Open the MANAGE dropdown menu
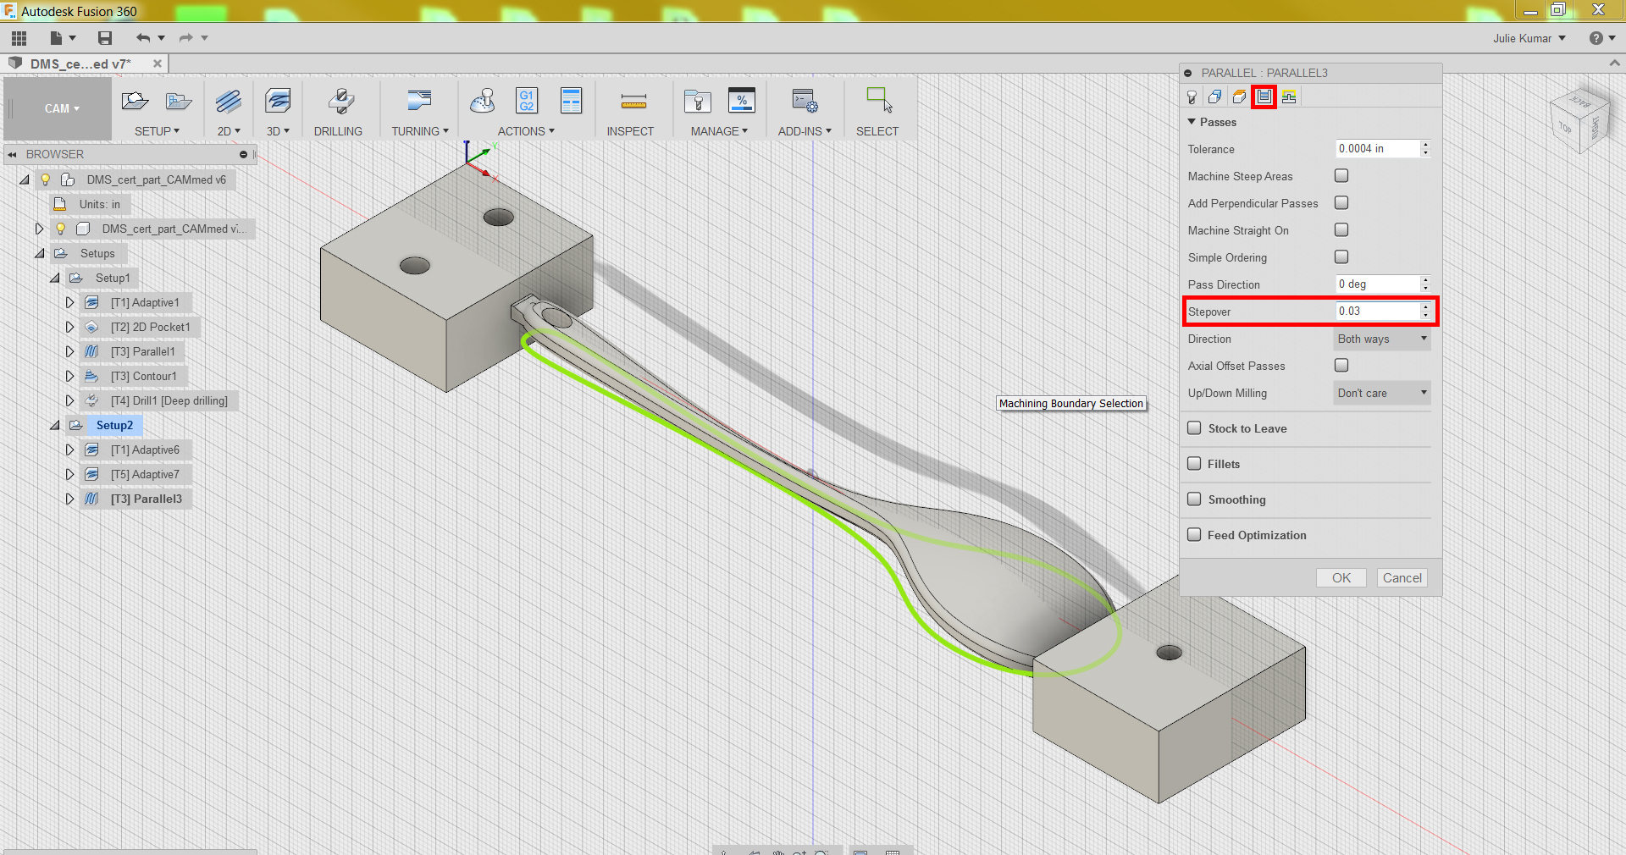1626x855 pixels. [x=719, y=131]
